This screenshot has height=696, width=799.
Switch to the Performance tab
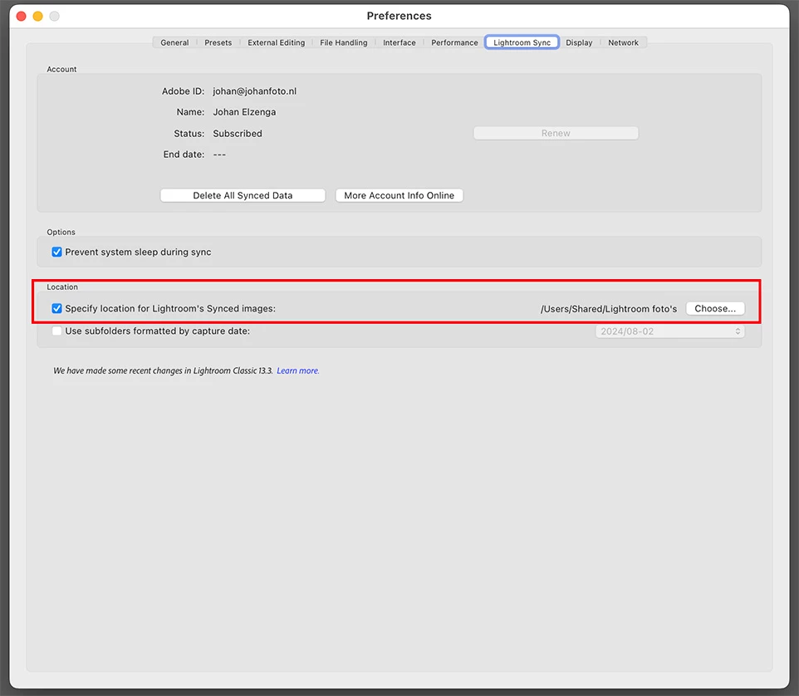pos(454,43)
